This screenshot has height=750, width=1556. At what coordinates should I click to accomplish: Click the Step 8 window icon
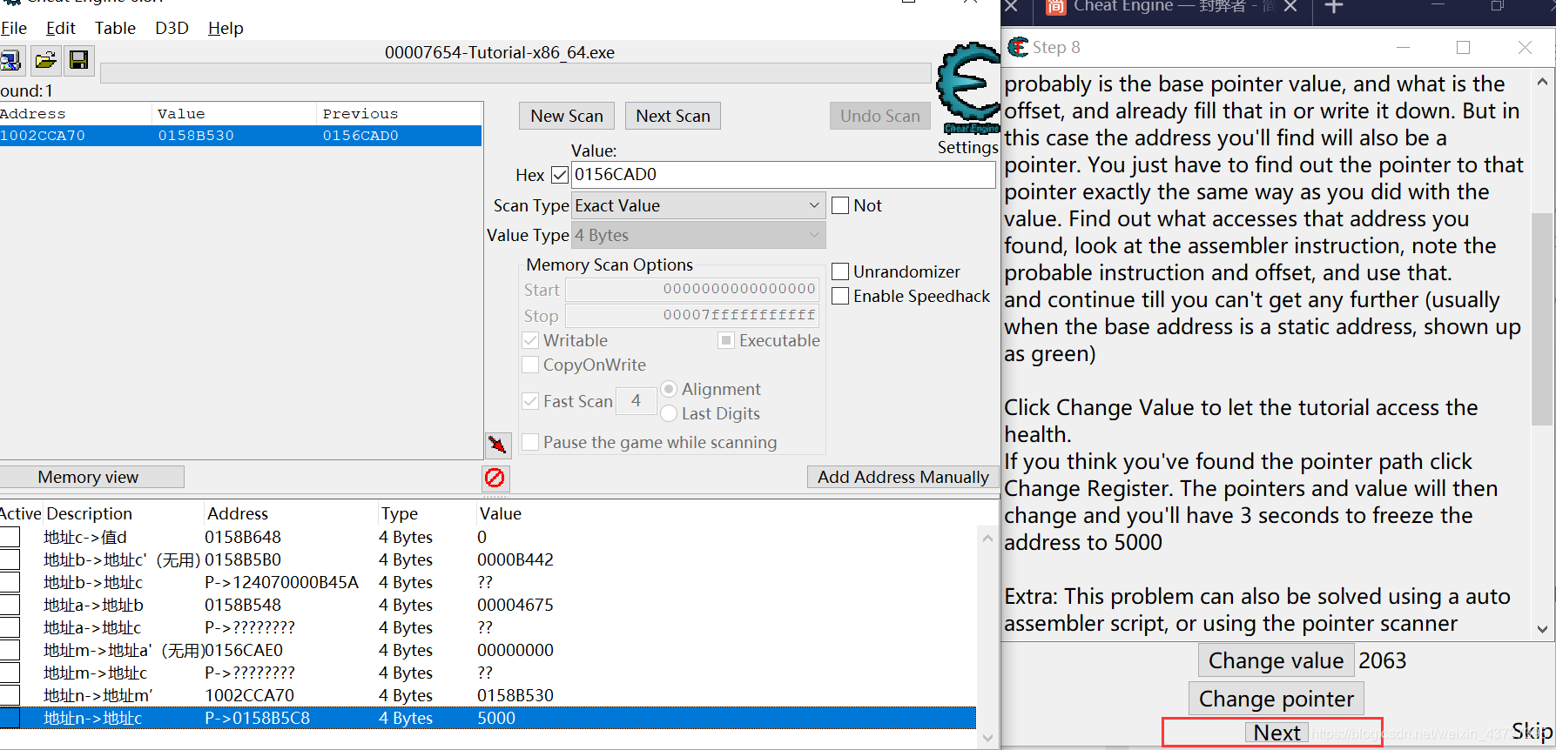tap(1017, 47)
